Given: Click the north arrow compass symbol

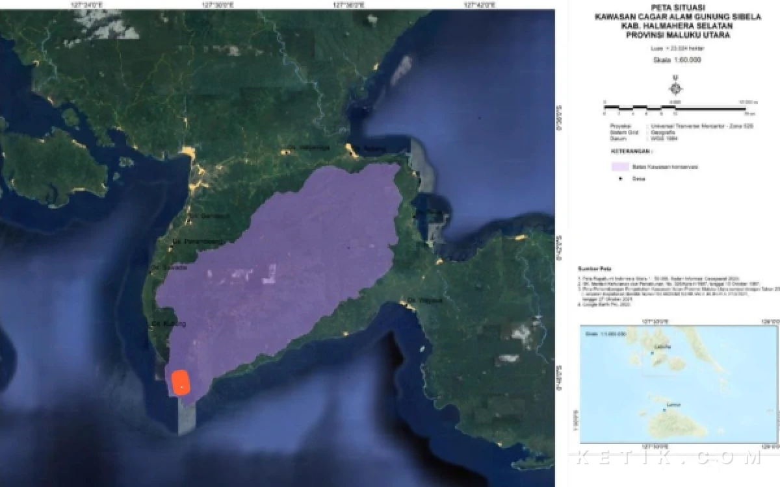Looking at the screenshot, I should click(676, 87).
